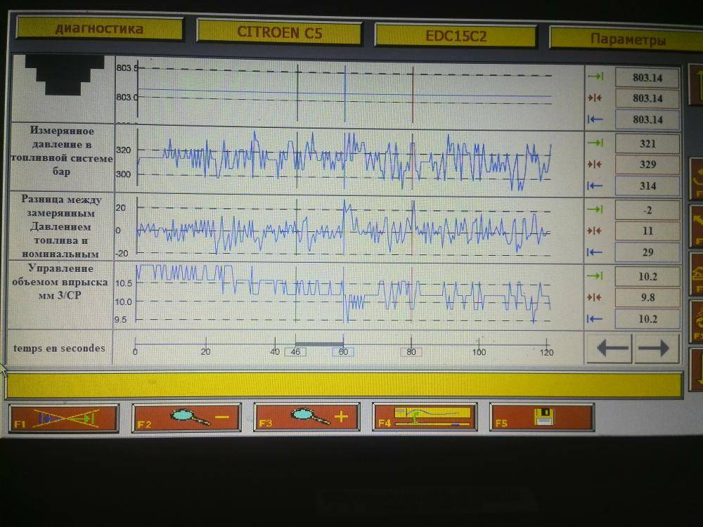Click the left arrow scroll button
Viewport: 703px width, 527px height.
point(609,349)
